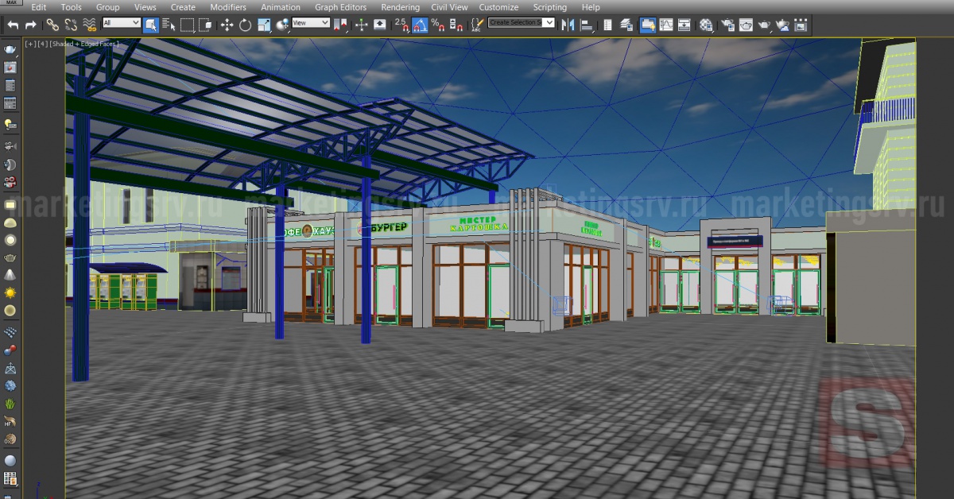This screenshot has width=954, height=499.
Task: Open the Tools menu
Action: tap(71, 7)
